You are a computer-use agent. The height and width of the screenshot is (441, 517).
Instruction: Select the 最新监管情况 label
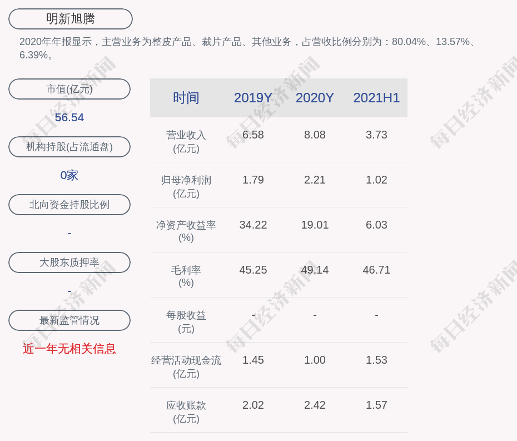tap(69, 320)
